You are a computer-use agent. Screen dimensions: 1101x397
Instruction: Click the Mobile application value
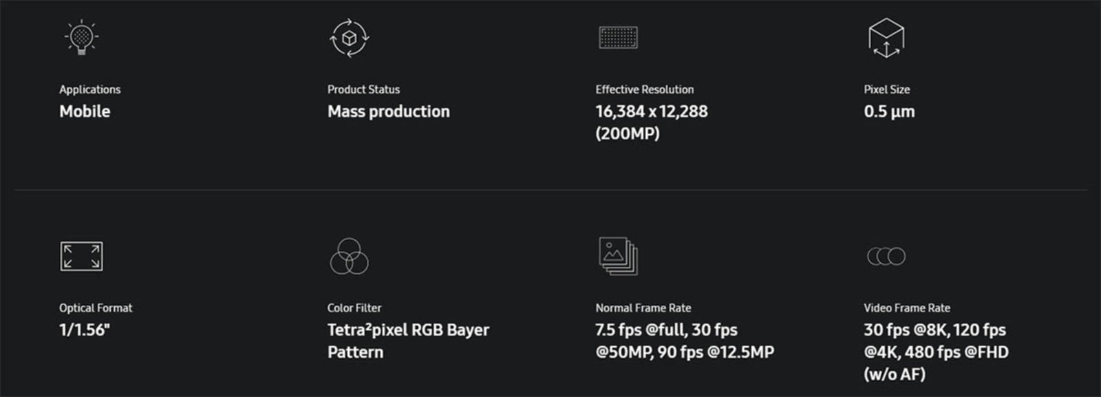[85, 111]
